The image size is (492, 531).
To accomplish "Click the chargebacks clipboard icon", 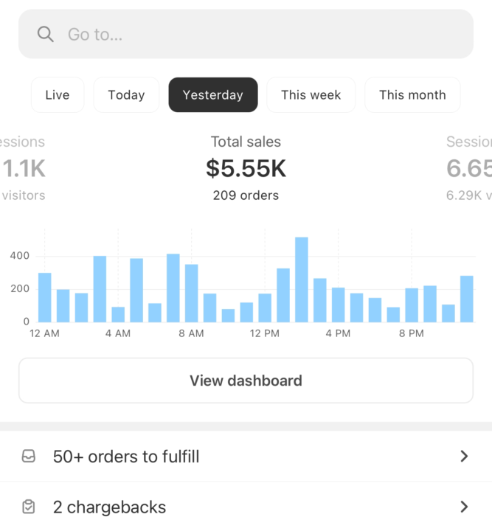I will point(29,507).
